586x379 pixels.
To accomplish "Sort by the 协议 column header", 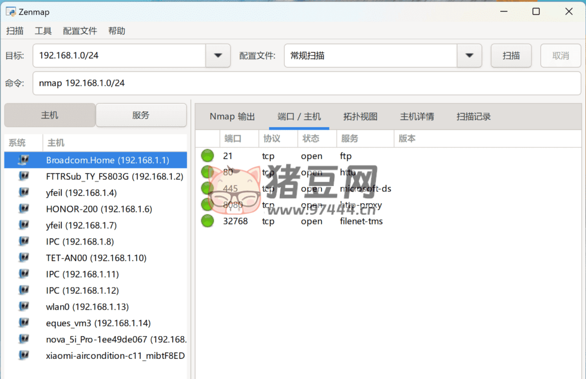I will pos(278,139).
